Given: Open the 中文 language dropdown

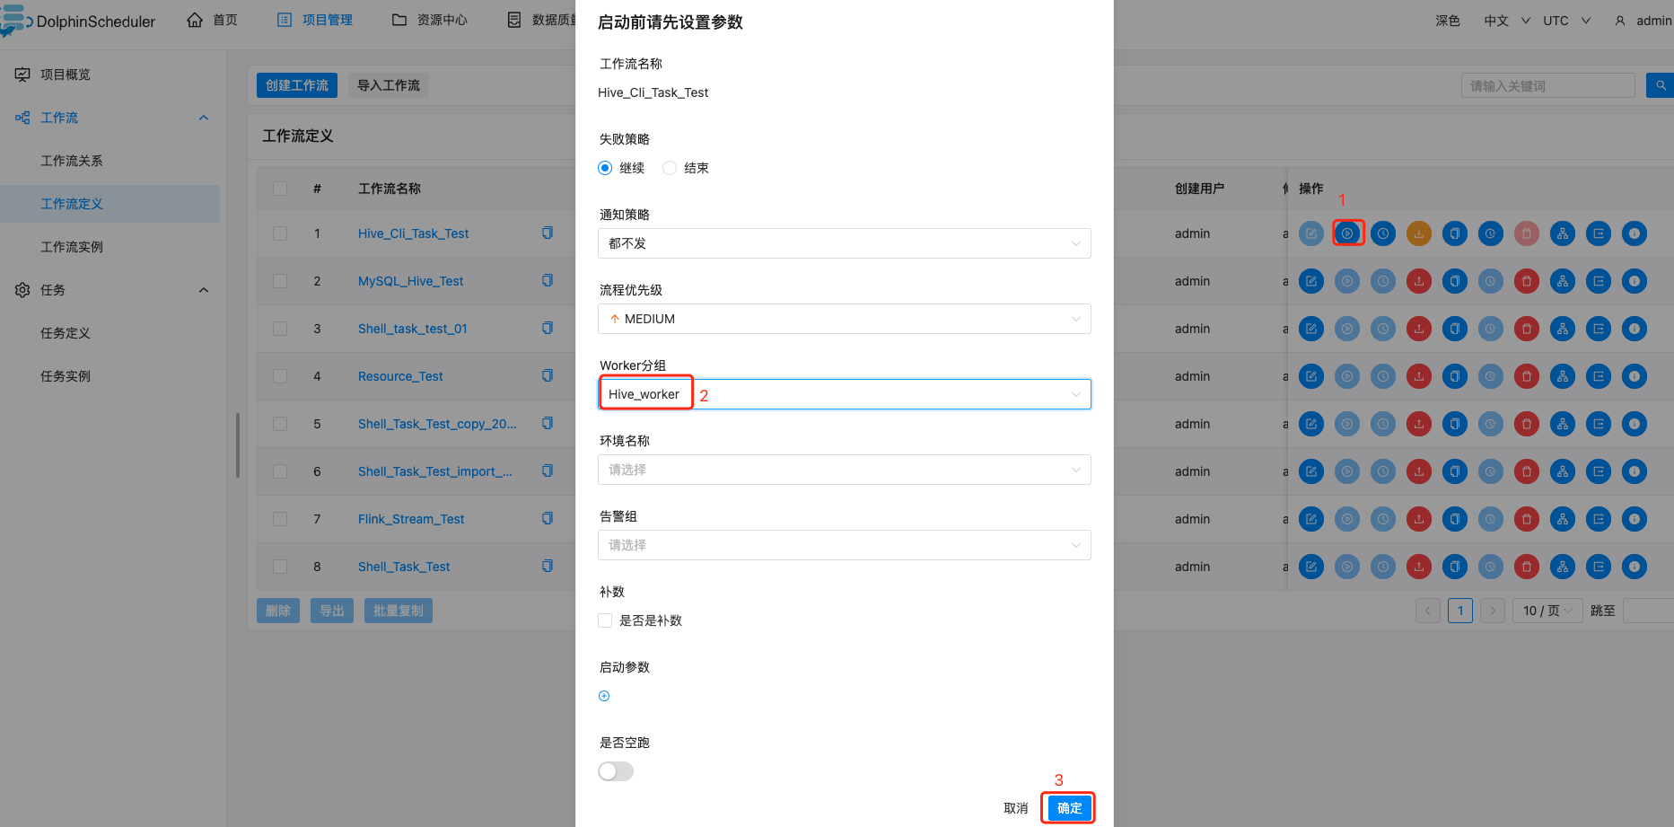Looking at the screenshot, I should (1507, 21).
